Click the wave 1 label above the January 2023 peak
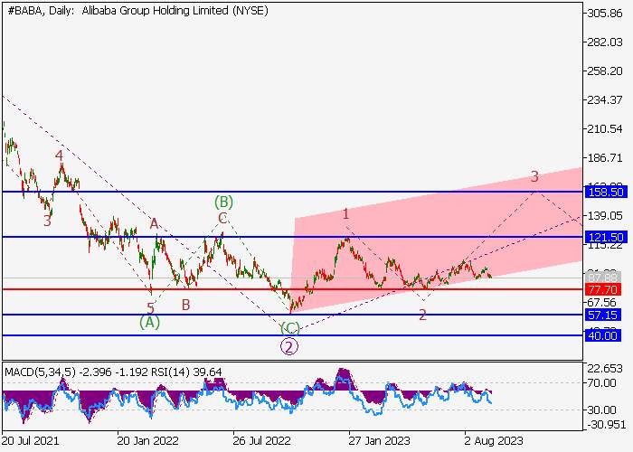 pyautogui.click(x=345, y=214)
